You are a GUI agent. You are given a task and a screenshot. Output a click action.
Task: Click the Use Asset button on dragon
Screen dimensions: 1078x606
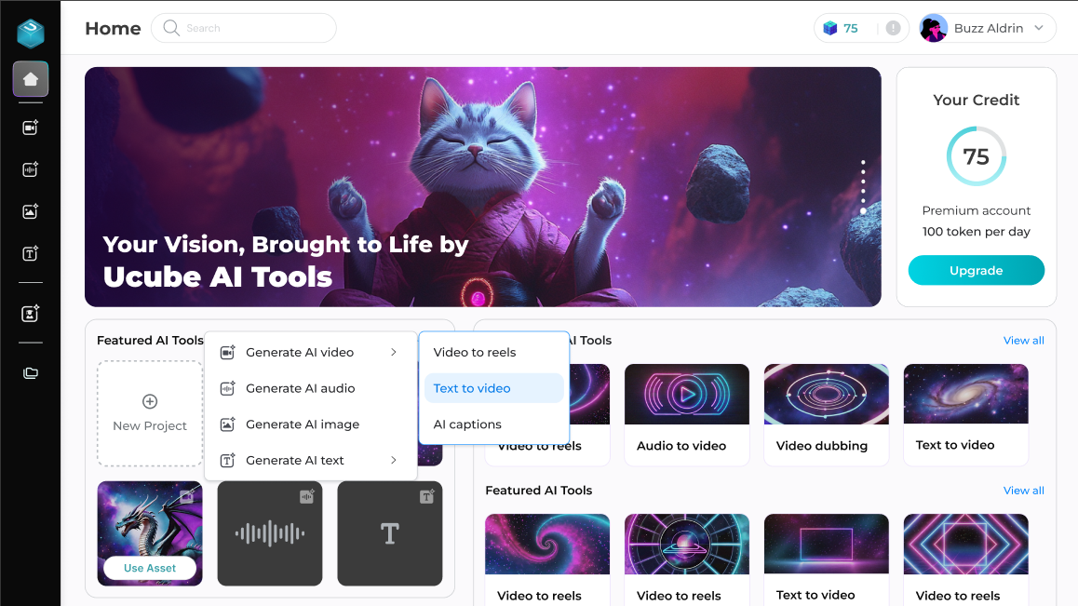(x=150, y=568)
